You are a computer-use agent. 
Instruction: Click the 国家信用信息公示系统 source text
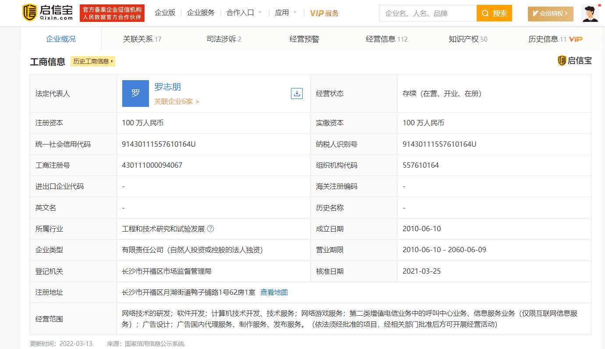tap(155, 344)
